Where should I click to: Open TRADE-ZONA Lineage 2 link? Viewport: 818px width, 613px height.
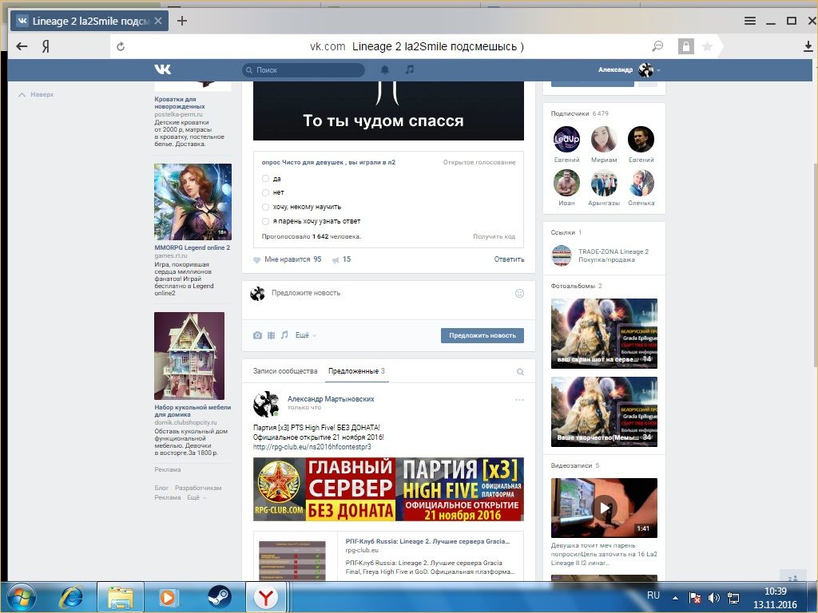[613, 251]
